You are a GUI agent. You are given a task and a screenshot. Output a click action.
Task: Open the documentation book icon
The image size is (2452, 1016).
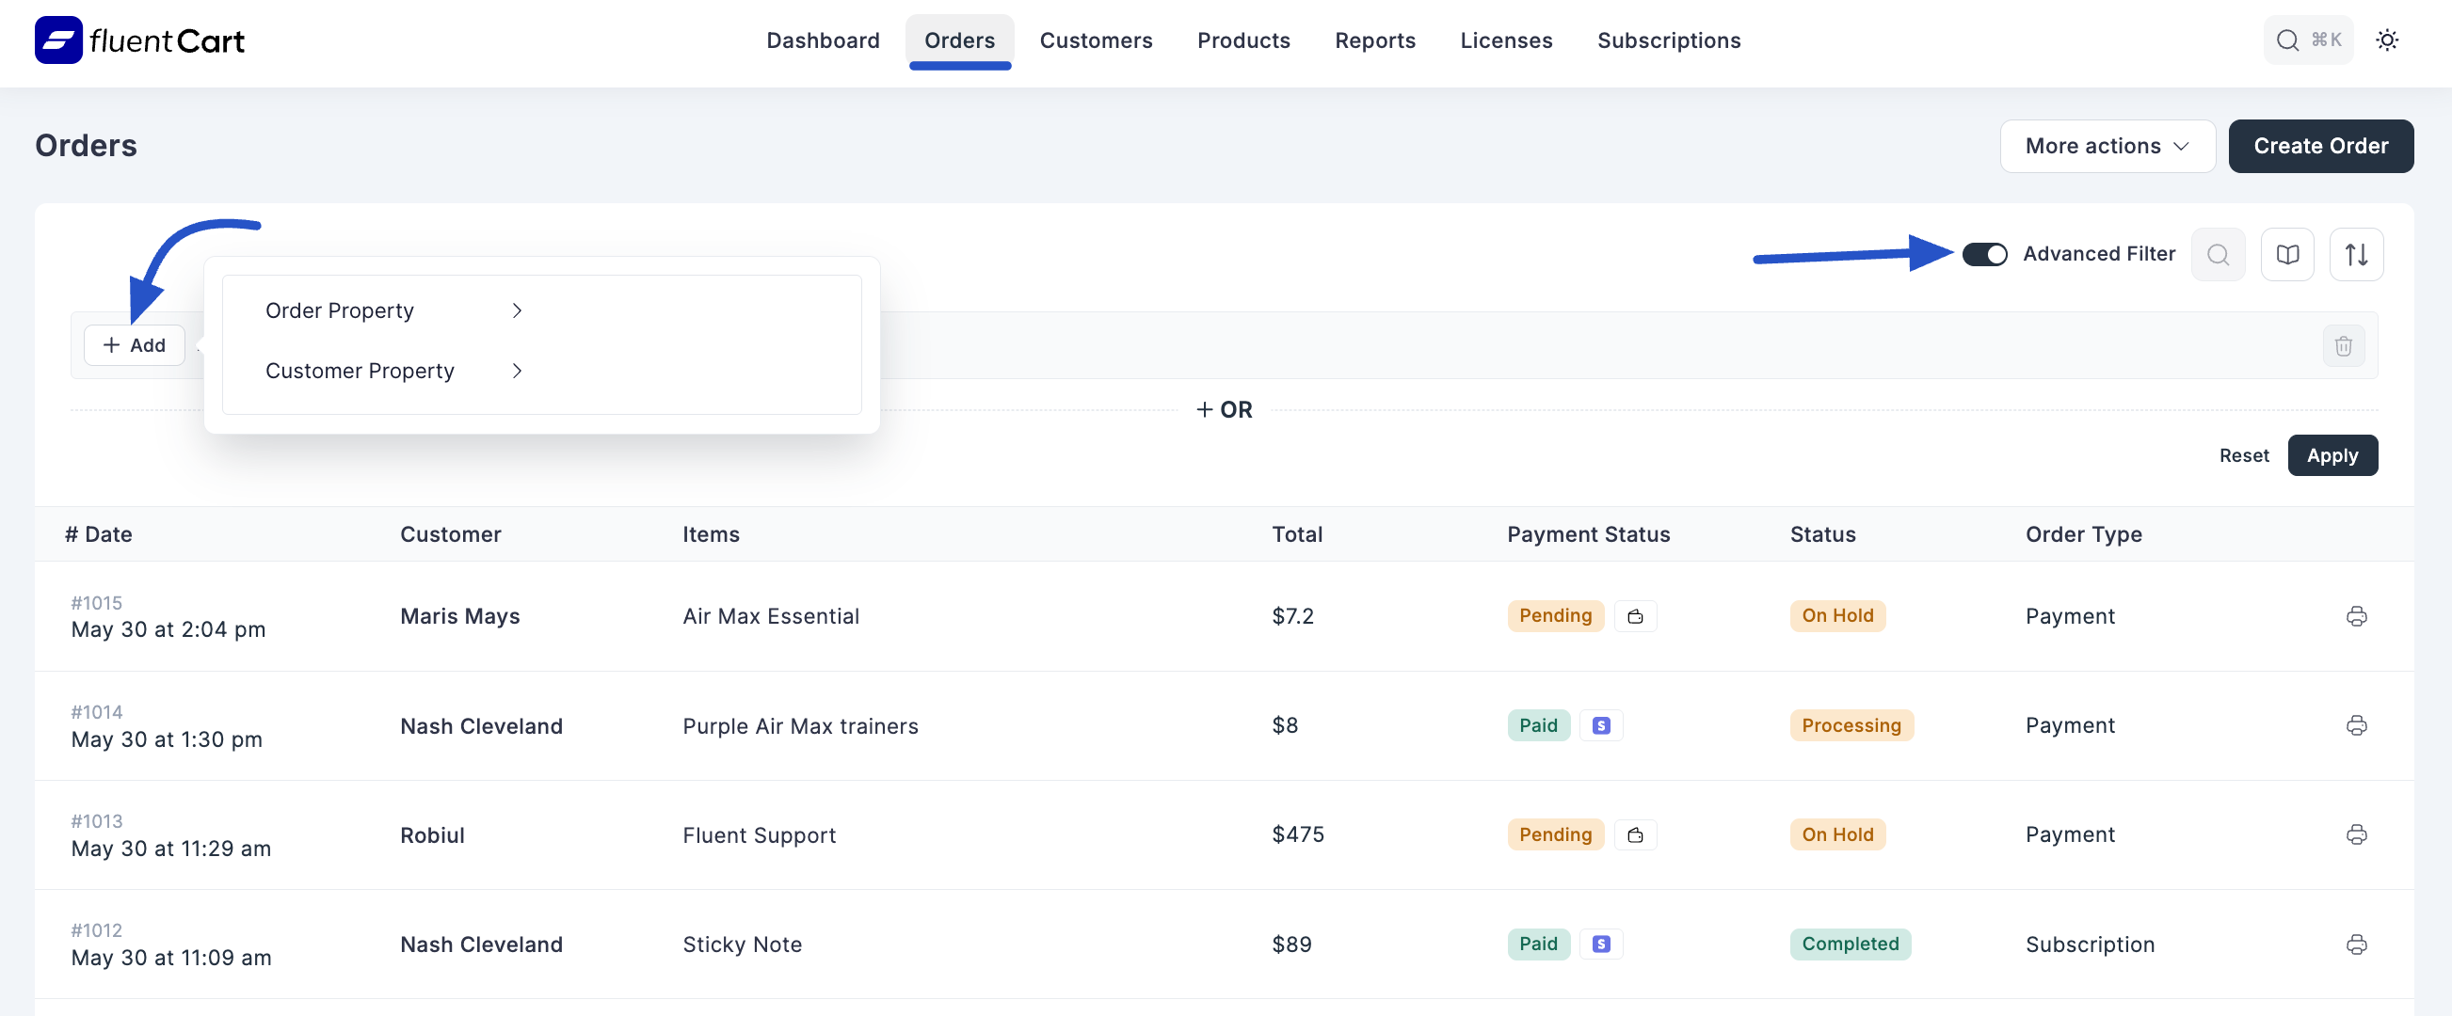tap(2287, 254)
